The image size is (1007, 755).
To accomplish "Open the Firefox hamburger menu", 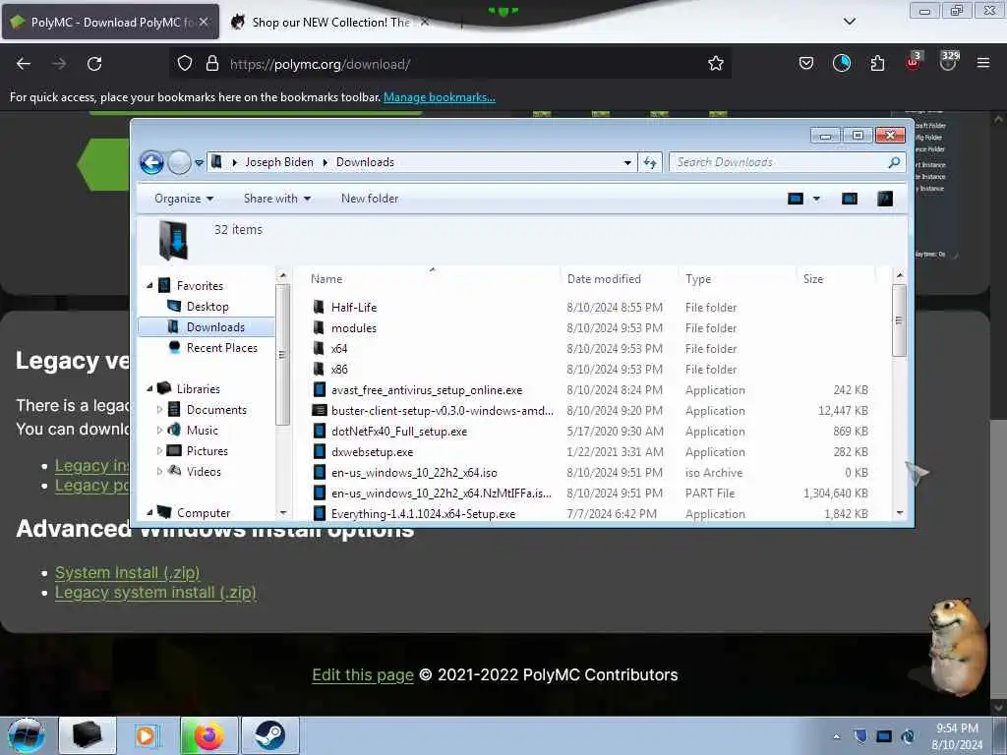I will (x=982, y=63).
